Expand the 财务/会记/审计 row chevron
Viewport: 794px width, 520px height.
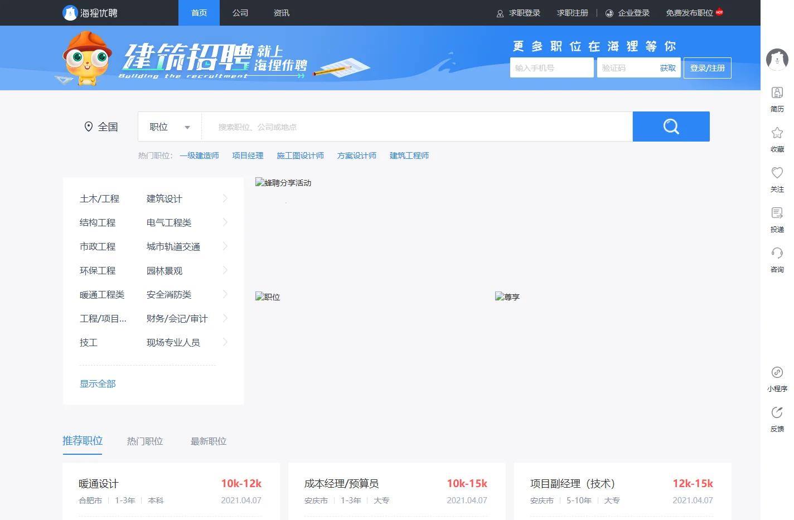coord(225,318)
